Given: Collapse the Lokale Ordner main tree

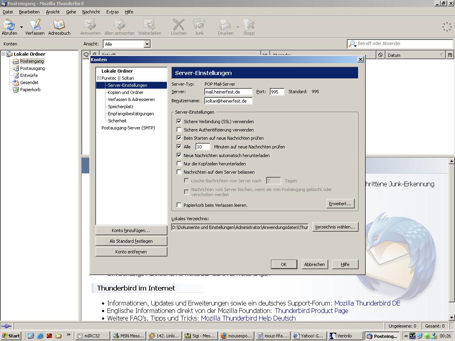Looking at the screenshot, I should coord(4,54).
